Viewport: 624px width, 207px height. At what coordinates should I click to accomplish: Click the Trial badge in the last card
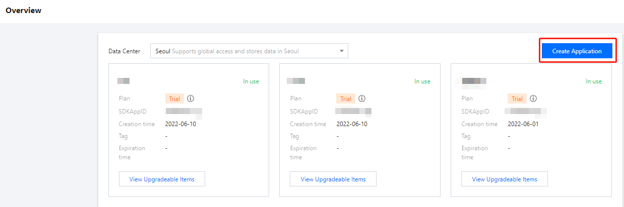517,99
